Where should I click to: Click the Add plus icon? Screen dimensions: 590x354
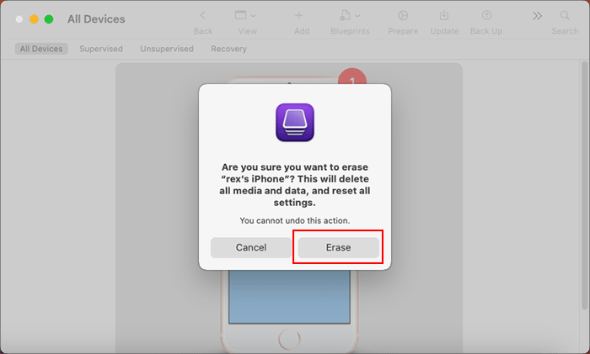click(x=298, y=15)
